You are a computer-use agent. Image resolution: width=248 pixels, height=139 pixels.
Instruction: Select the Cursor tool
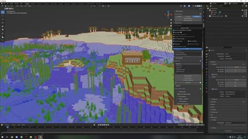[3, 16]
